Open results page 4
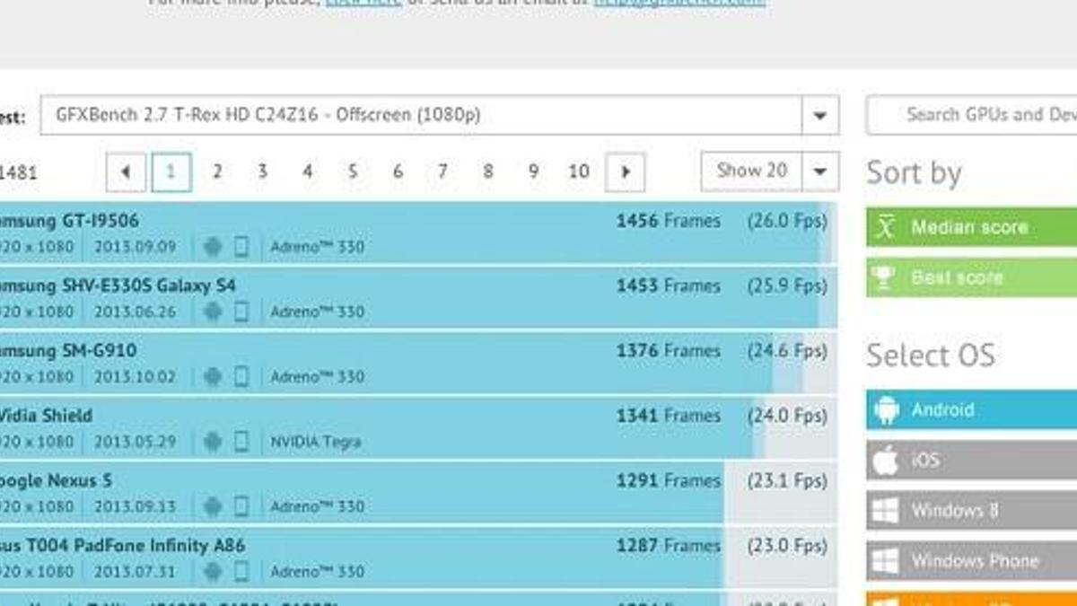This screenshot has height=606, width=1077. [x=308, y=171]
